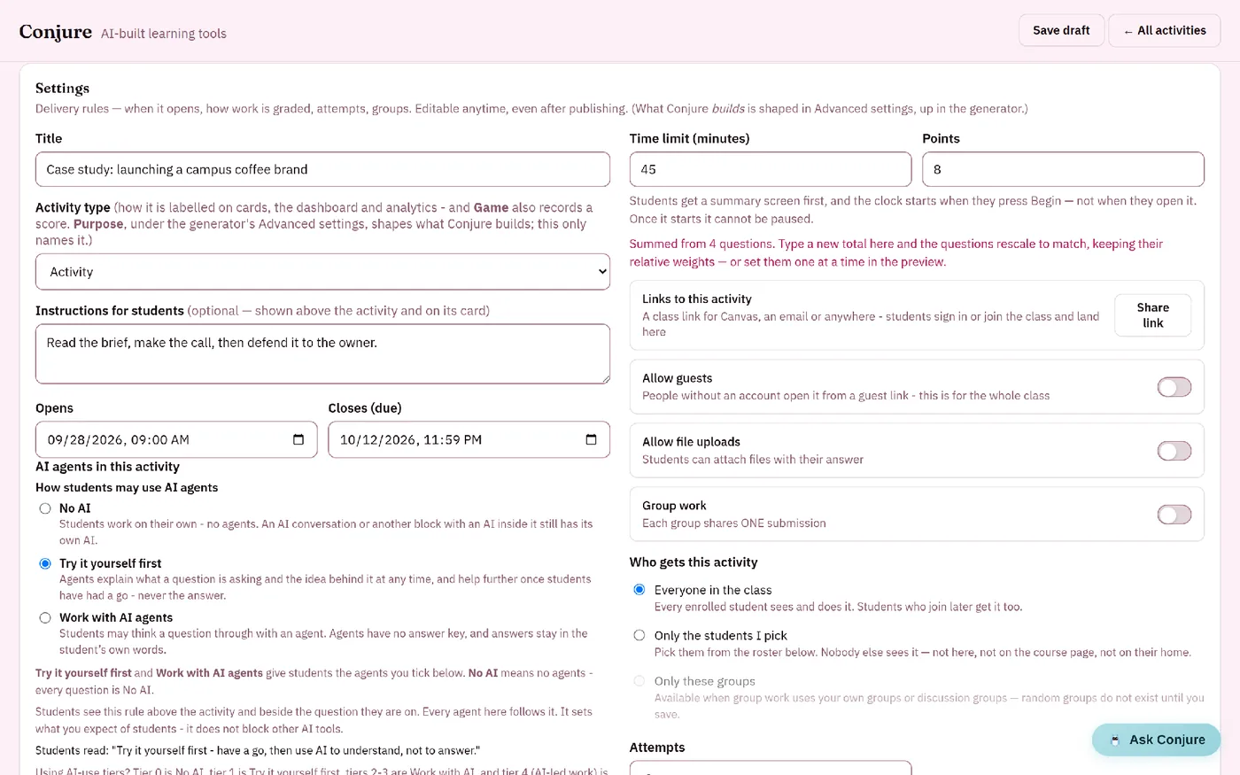
Task: Click the 'Who gets this activity' heading
Action: coord(694,562)
